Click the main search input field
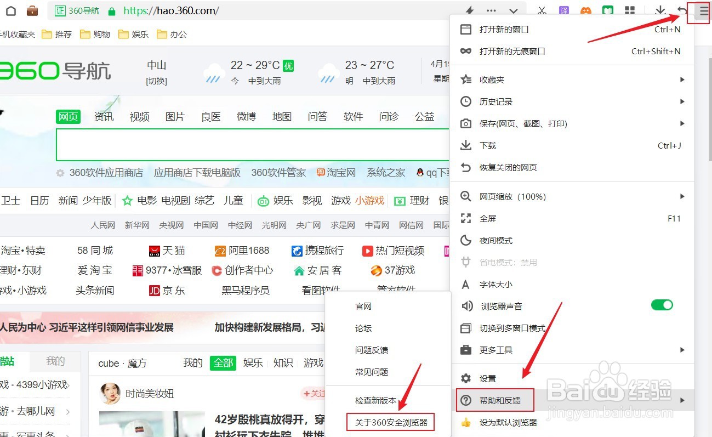 tap(253, 145)
